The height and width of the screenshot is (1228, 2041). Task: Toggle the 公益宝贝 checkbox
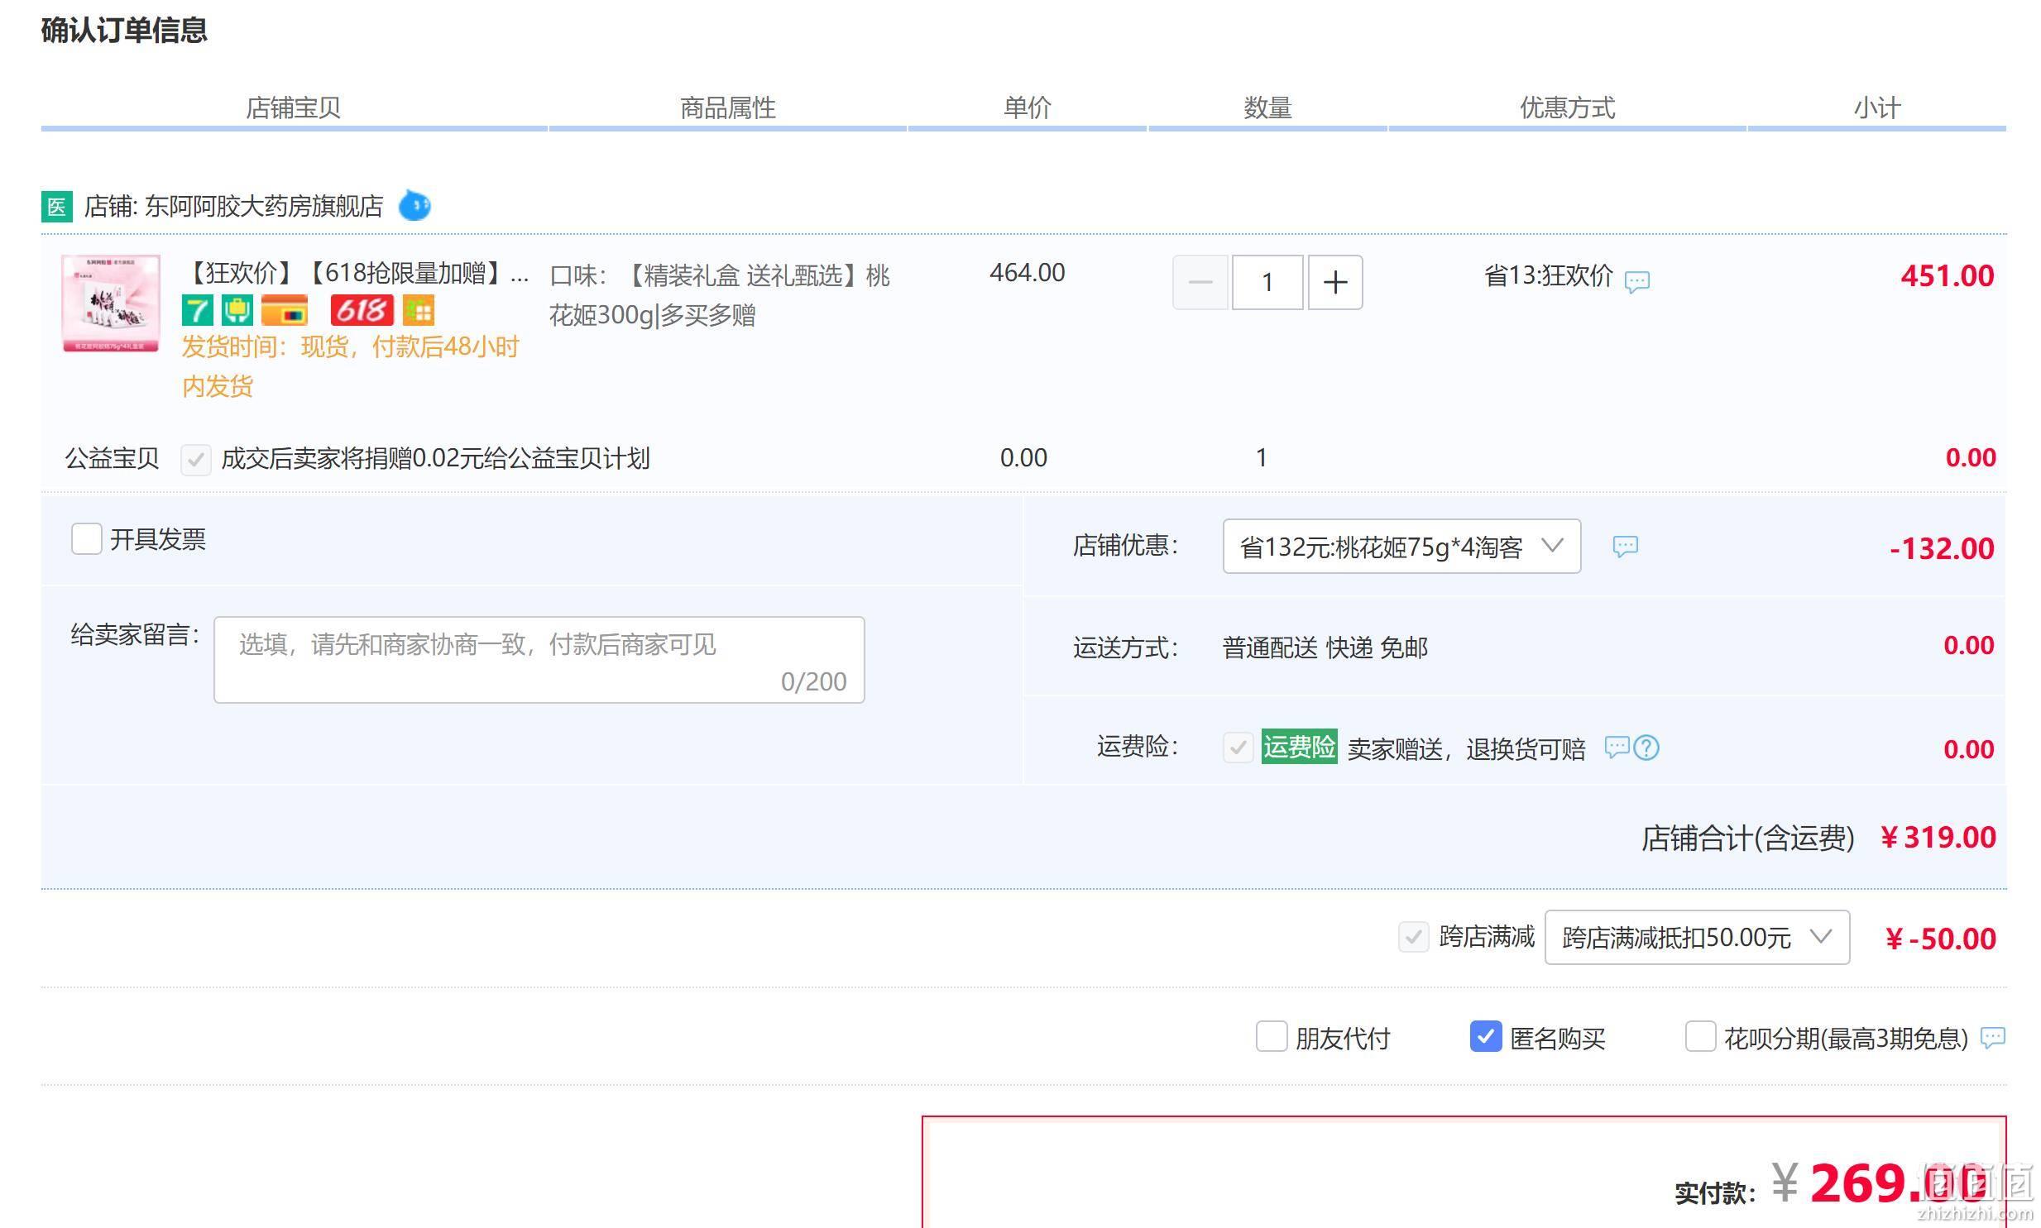coord(196,459)
